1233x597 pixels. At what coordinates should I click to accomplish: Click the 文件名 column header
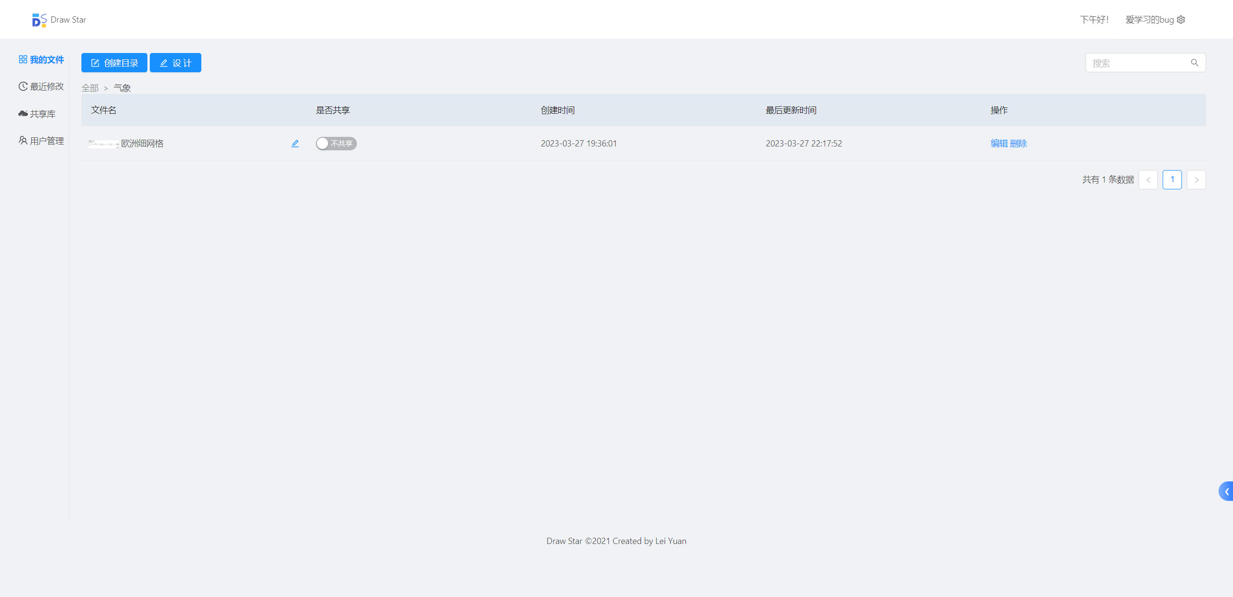(x=104, y=110)
